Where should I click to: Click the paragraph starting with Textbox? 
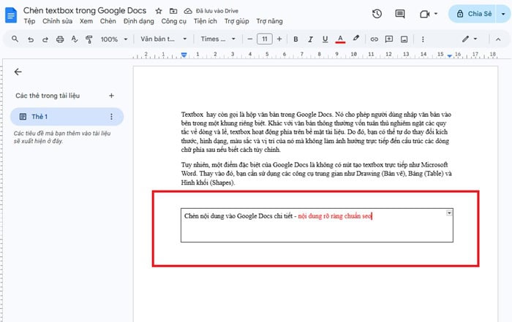click(x=316, y=132)
